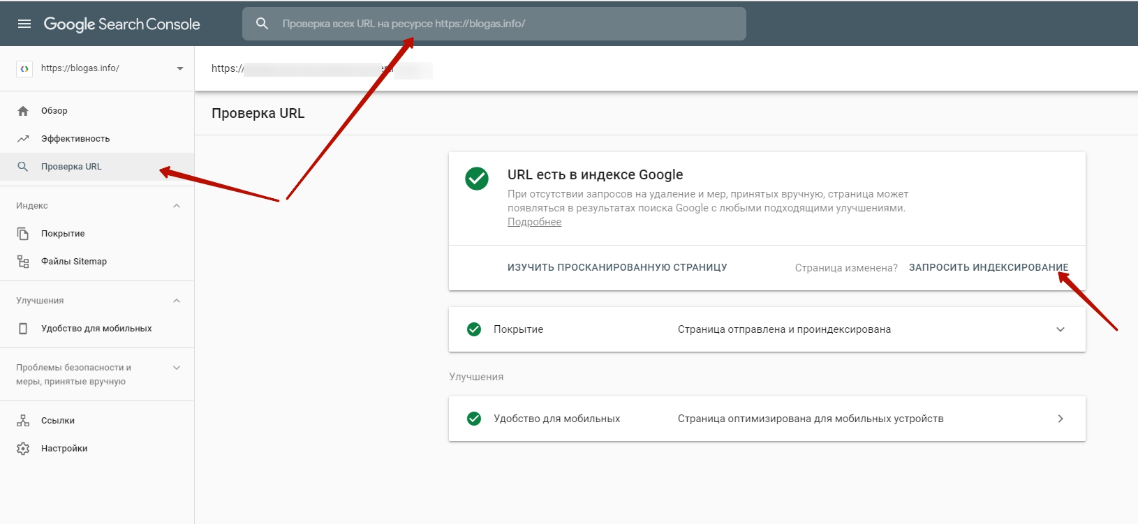Image resolution: width=1138 pixels, height=524 pixels.
Task: Expand the Покрытие result card
Action: tap(1060, 329)
